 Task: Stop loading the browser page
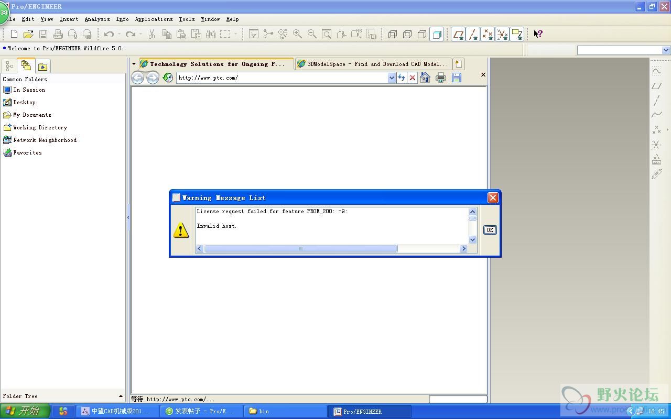coord(413,78)
